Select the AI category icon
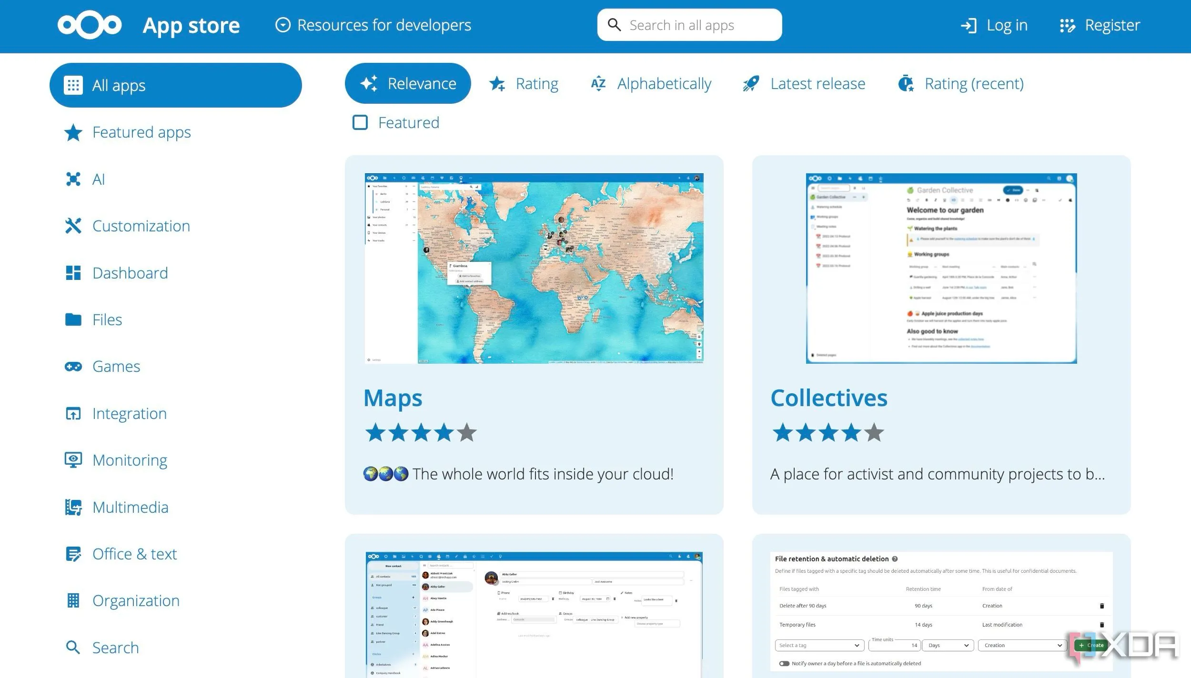The image size is (1191, 678). click(x=74, y=179)
